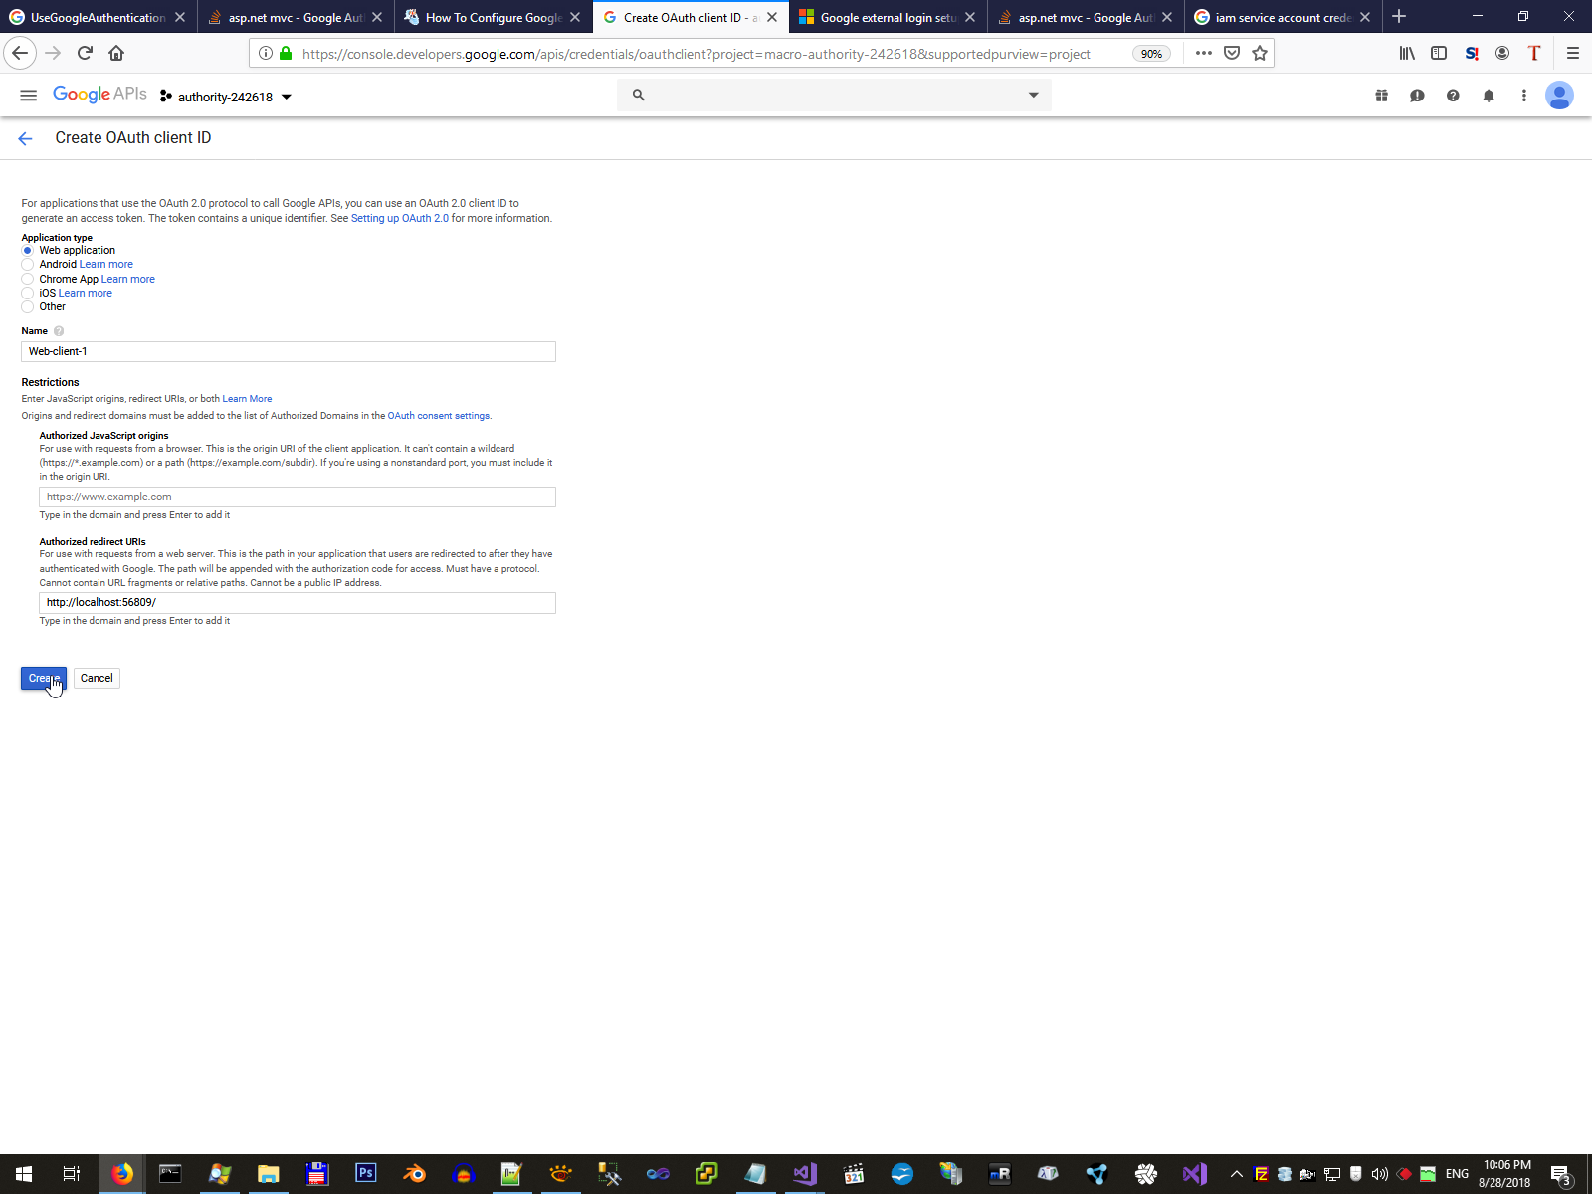The width and height of the screenshot is (1592, 1194).
Task: Expand the search bar dropdown arrow
Action: (x=1034, y=96)
